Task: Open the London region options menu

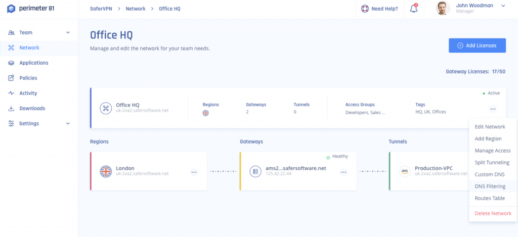Action: click(x=194, y=172)
